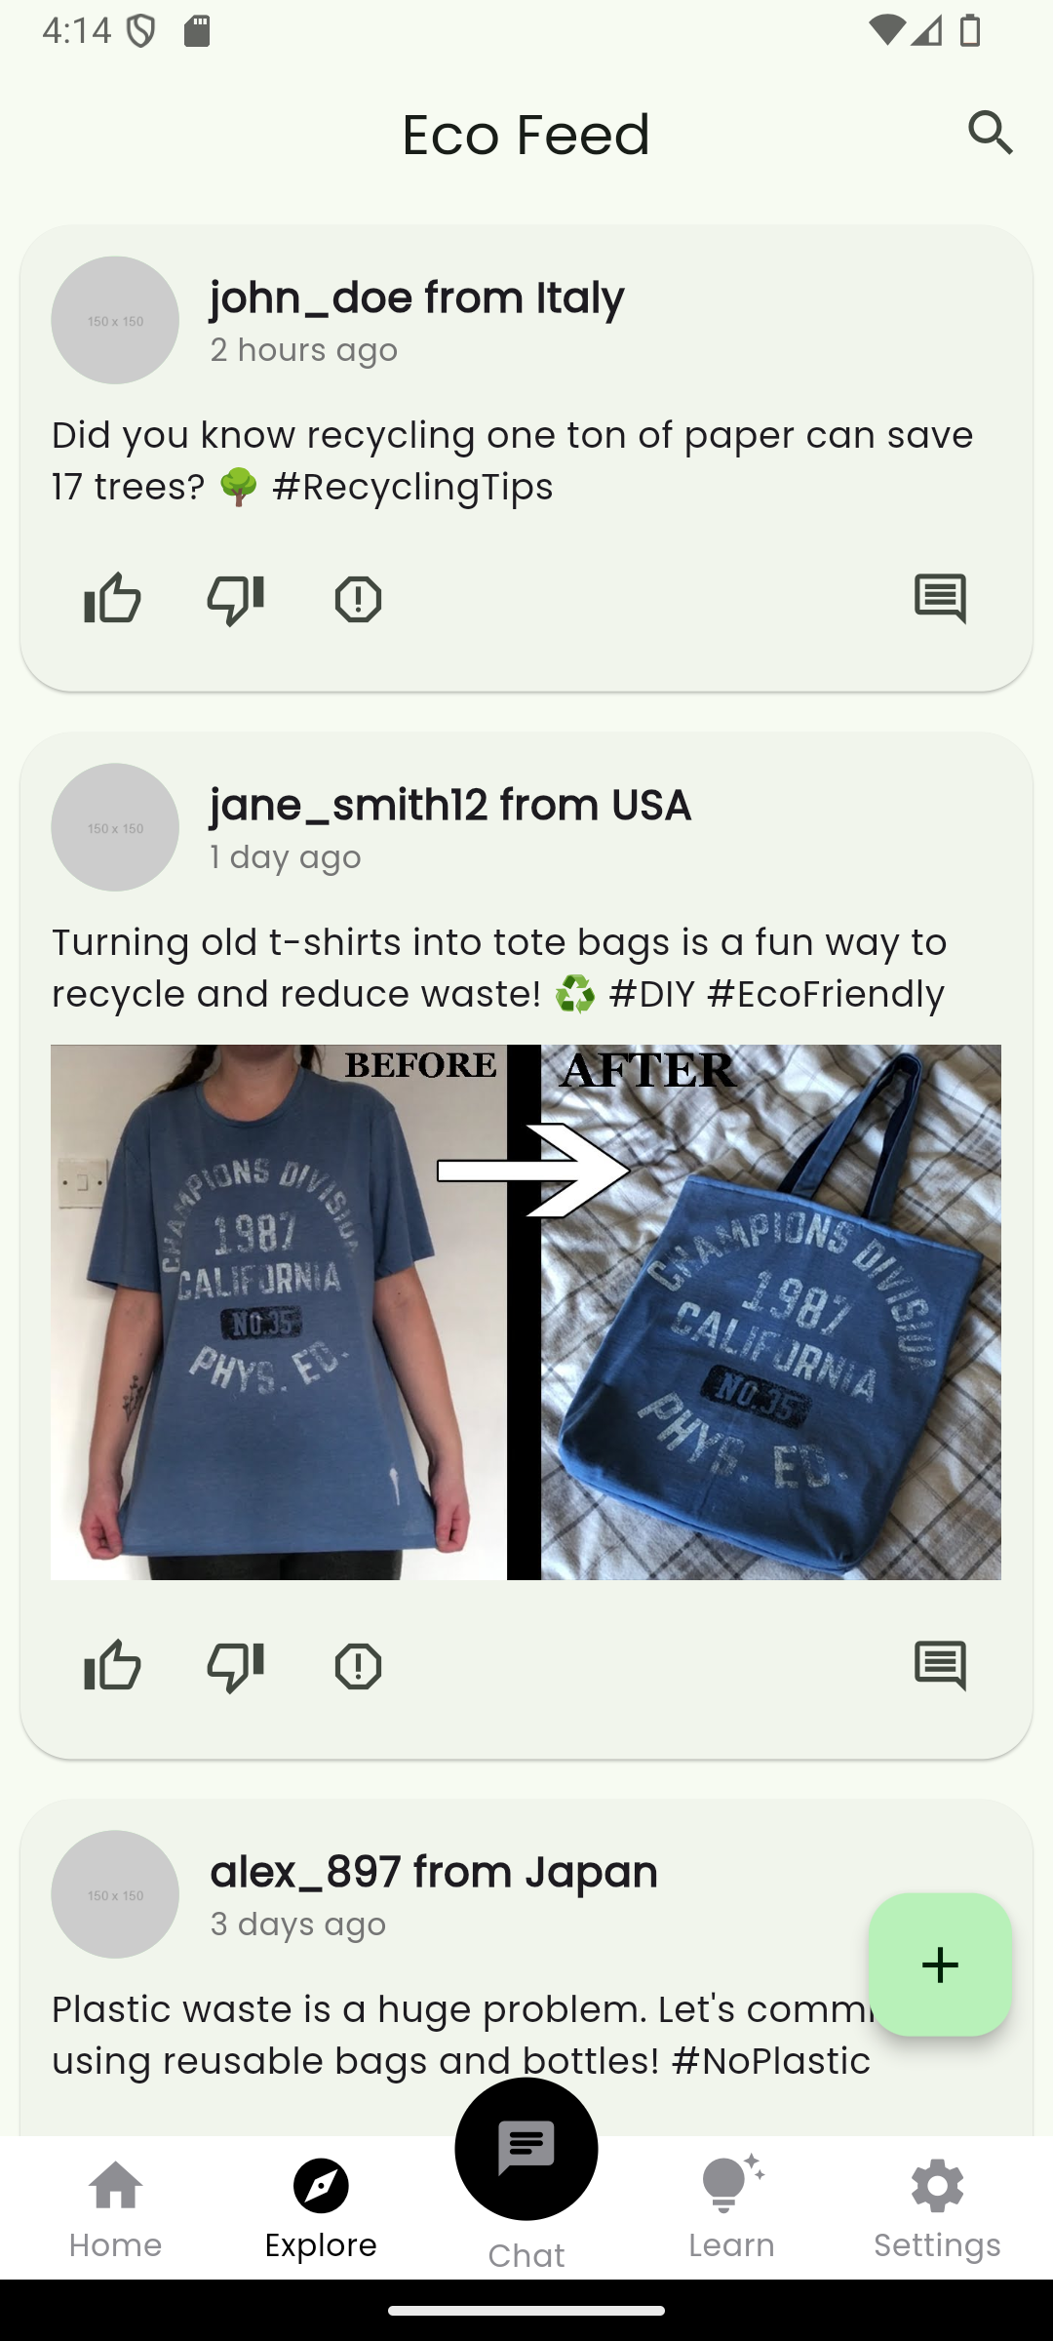1053x2341 pixels.
Task: Switch to the Home tab
Action: [x=115, y=2209]
